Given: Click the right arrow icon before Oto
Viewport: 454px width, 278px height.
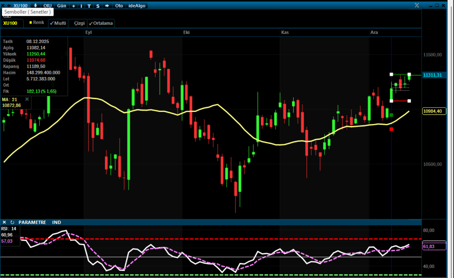Looking at the screenshot, I should 107,6.
